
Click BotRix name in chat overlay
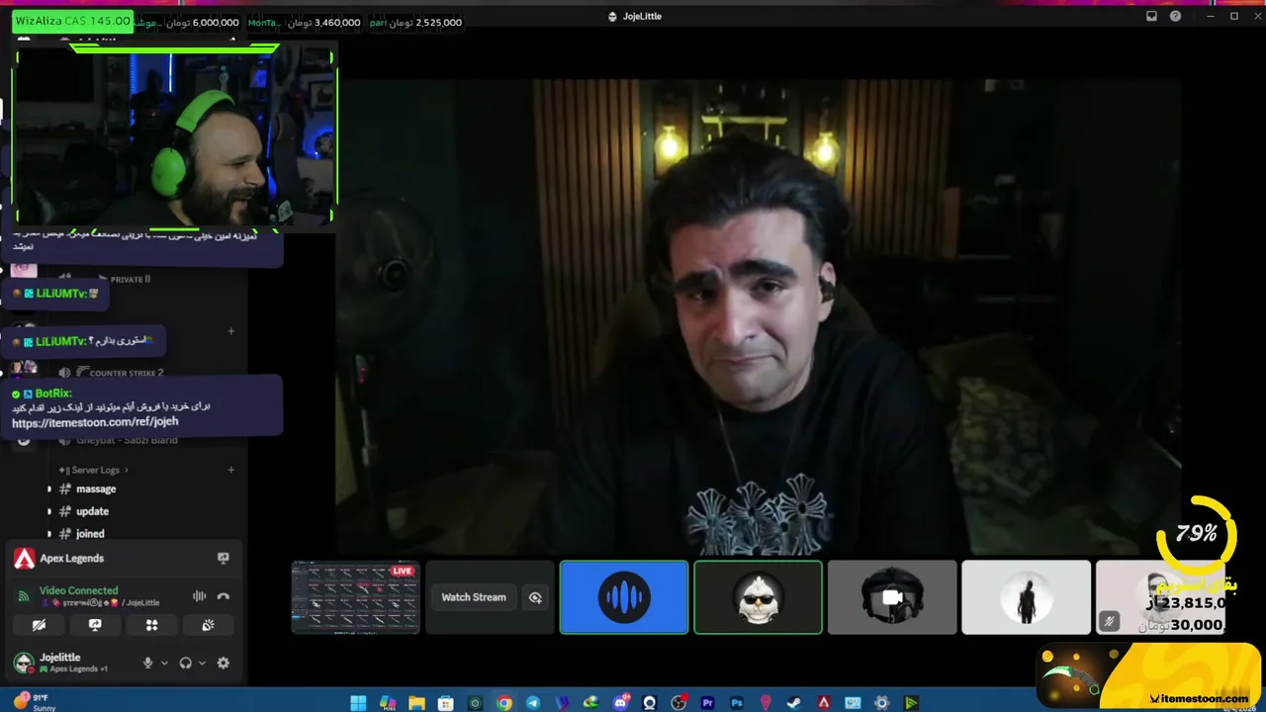point(53,393)
